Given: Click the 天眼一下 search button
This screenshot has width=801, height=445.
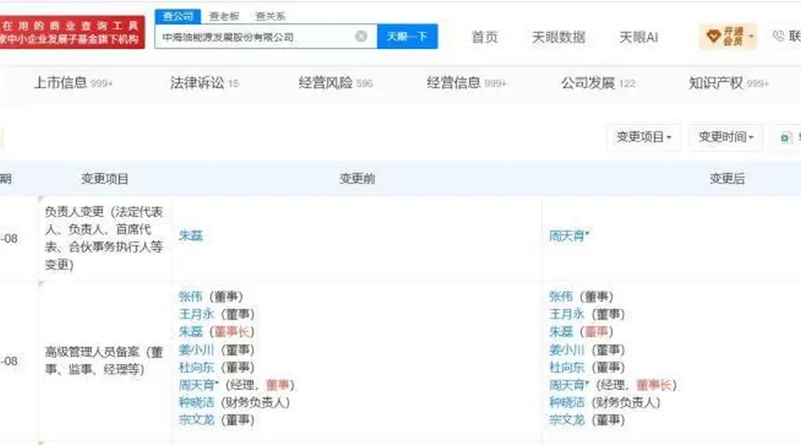Looking at the screenshot, I should 407,36.
